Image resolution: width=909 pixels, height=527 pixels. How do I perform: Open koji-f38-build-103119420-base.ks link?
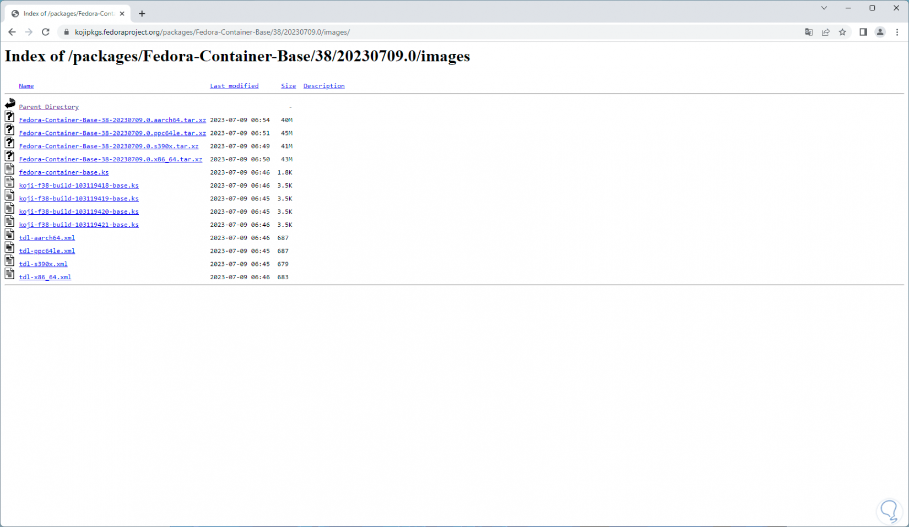pyautogui.click(x=79, y=212)
